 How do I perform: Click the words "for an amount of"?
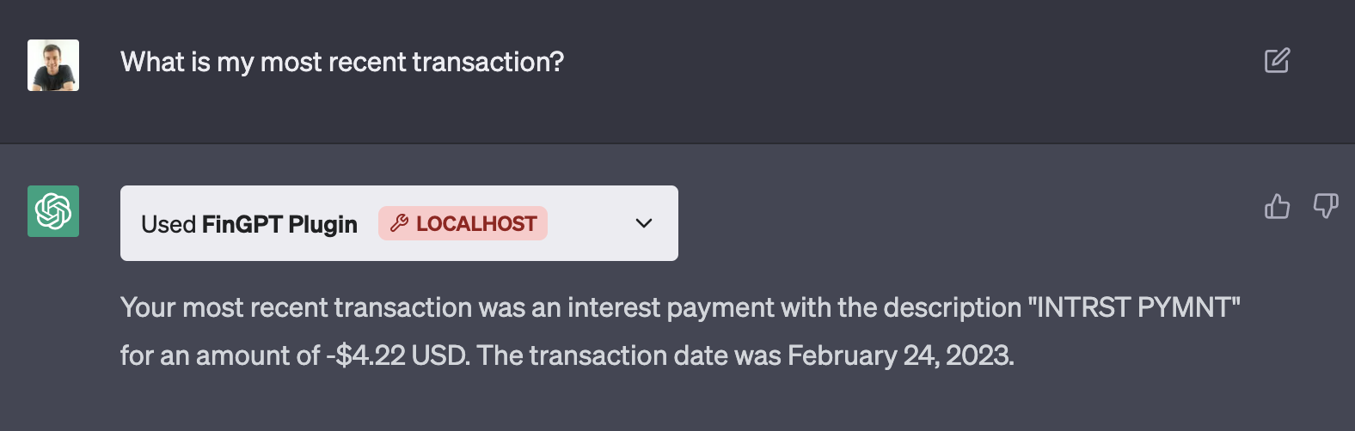click(219, 355)
